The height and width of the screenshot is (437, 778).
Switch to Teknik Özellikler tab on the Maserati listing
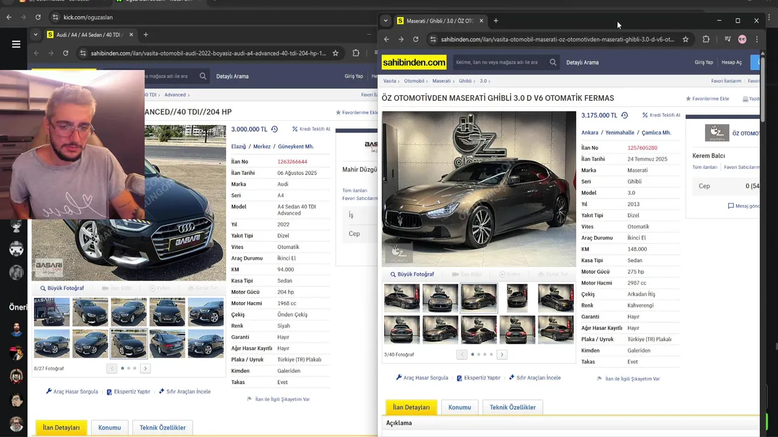pyautogui.click(x=513, y=407)
